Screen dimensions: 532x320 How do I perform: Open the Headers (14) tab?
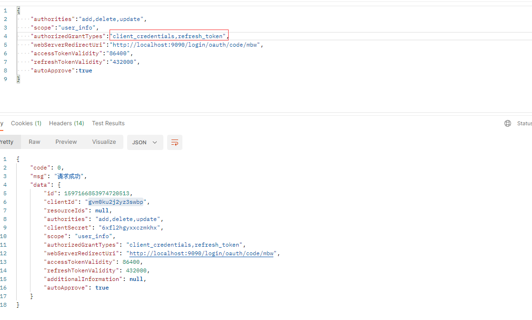point(67,123)
